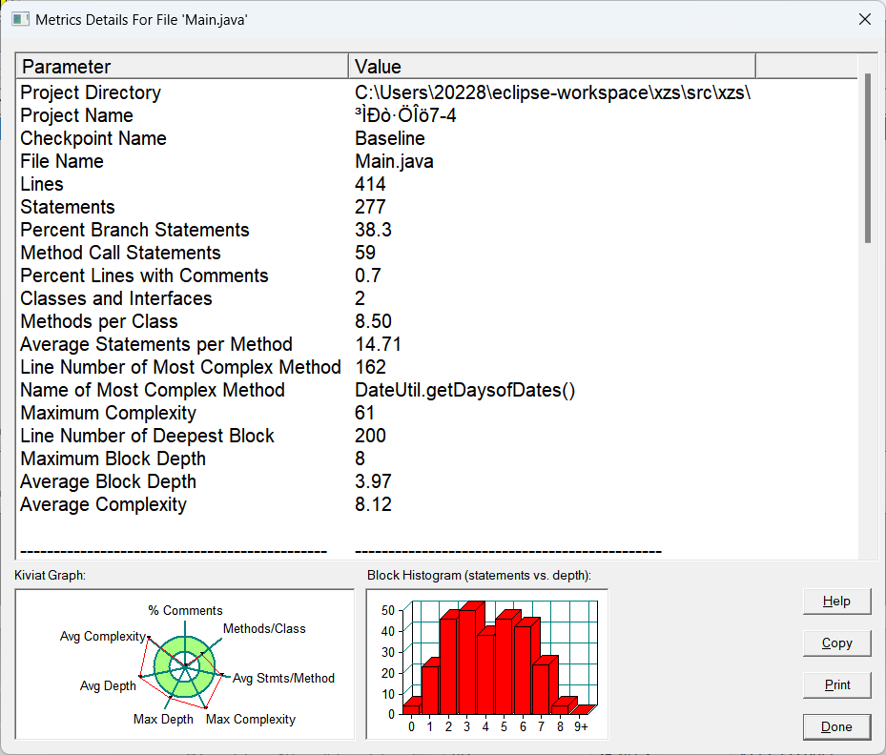
Task: Click Percent Lines with Comments
Action: coord(144,275)
